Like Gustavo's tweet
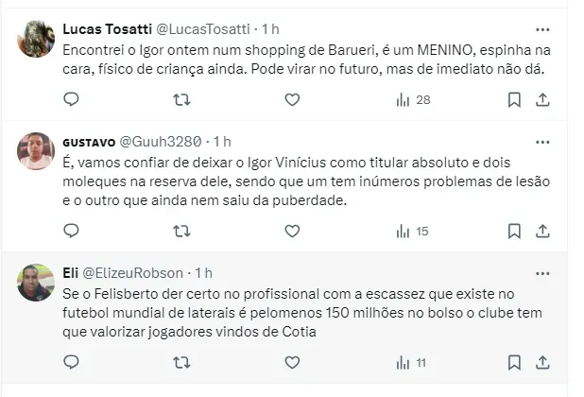The width and height of the screenshot is (584, 397). (x=291, y=230)
